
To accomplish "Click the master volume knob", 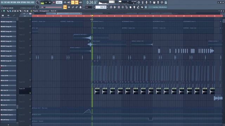I will (37, 2).
